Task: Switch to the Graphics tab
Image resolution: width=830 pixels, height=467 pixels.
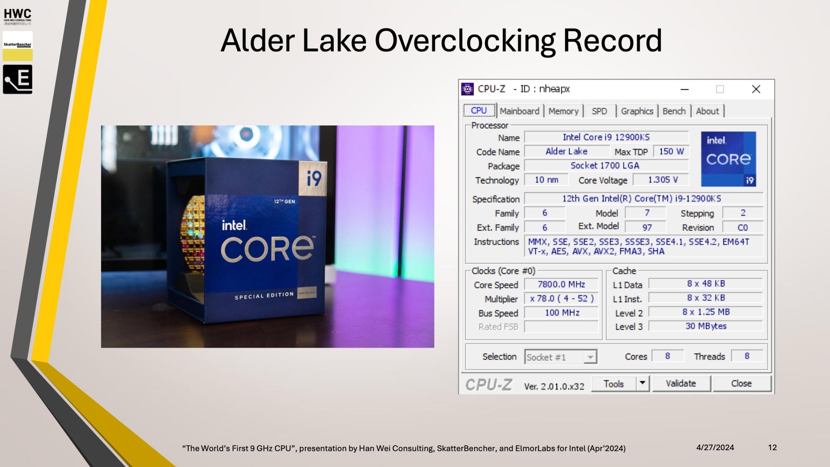Action: 637,111
